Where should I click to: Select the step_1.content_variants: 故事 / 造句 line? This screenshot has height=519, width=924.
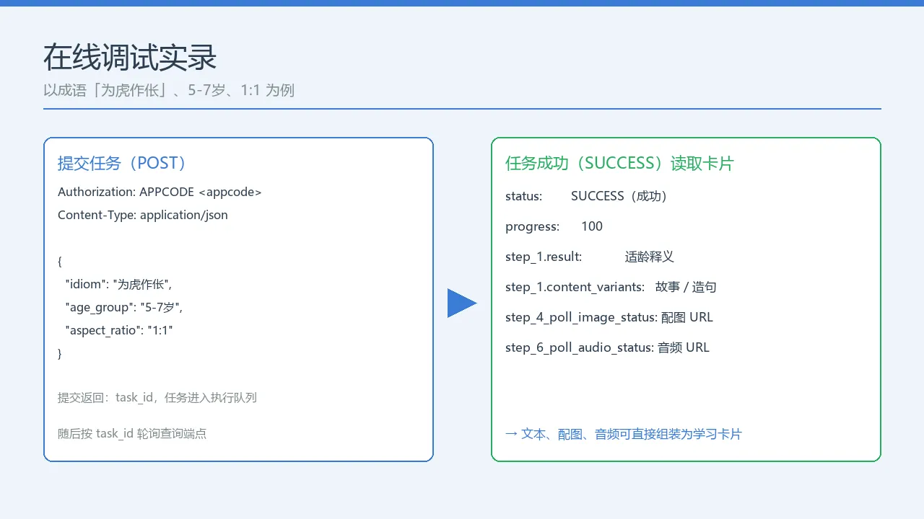[x=611, y=287]
